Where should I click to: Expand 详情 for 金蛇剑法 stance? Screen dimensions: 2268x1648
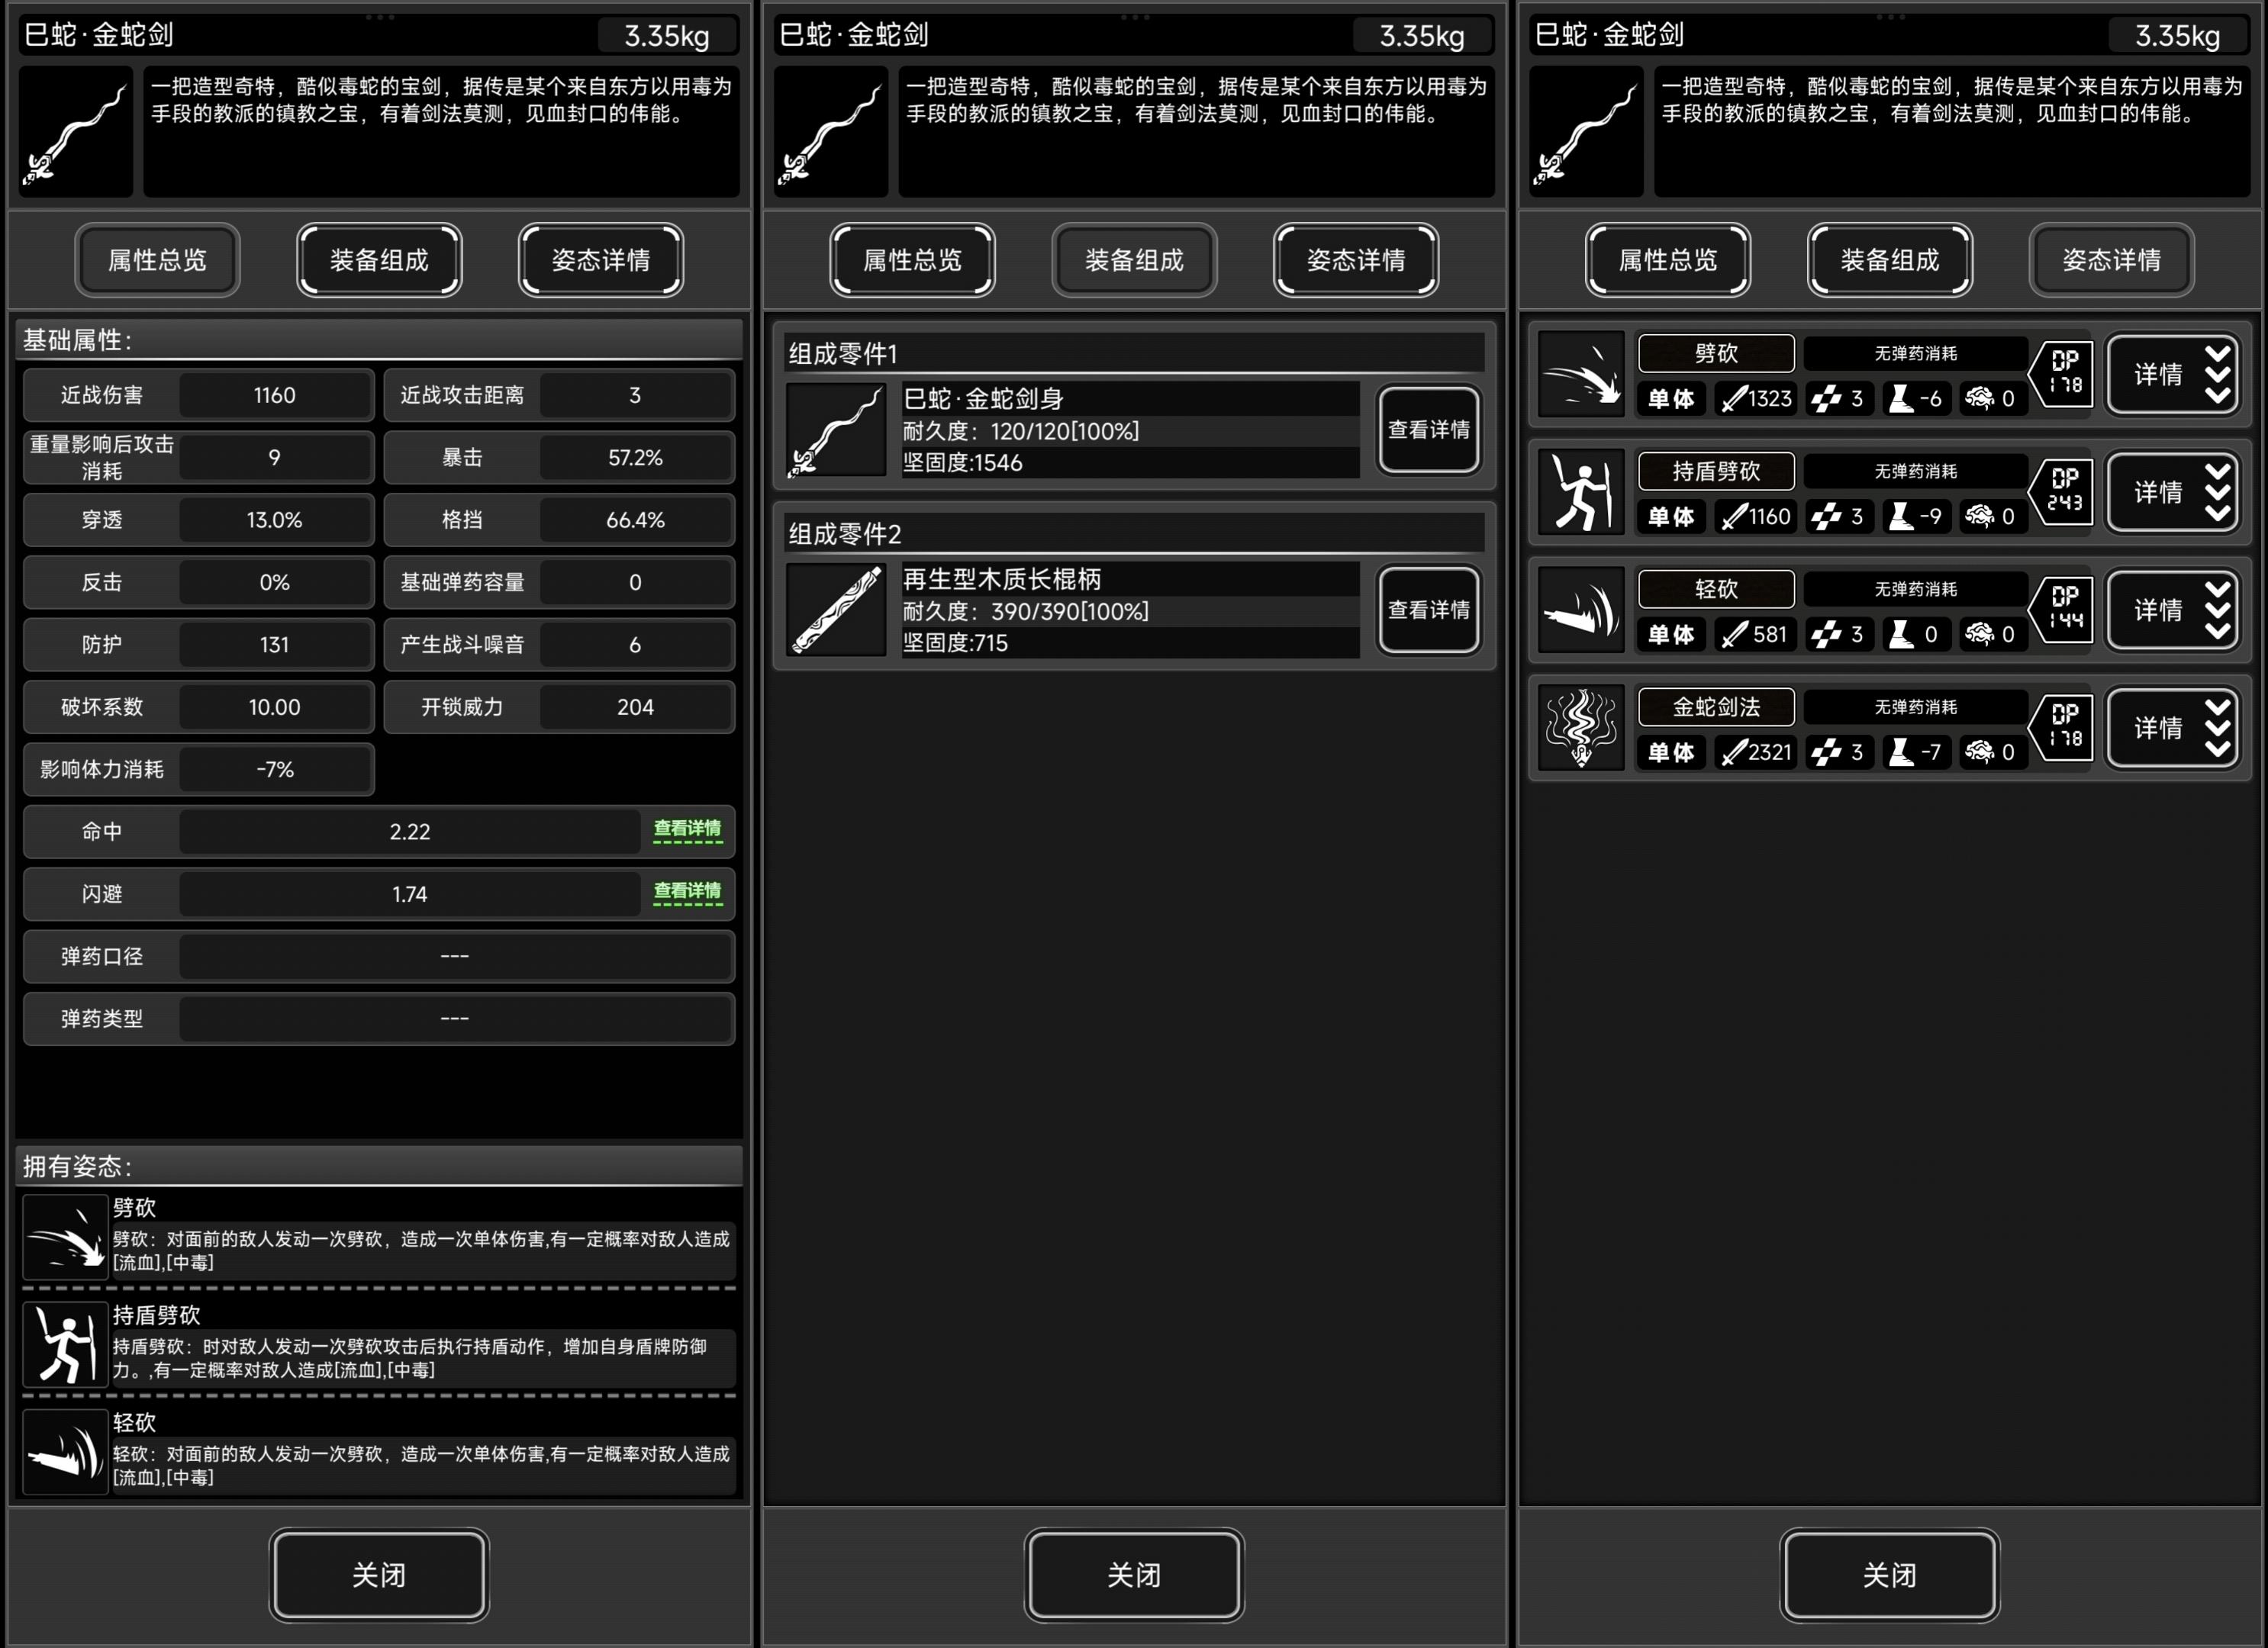tap(2172, 728)
